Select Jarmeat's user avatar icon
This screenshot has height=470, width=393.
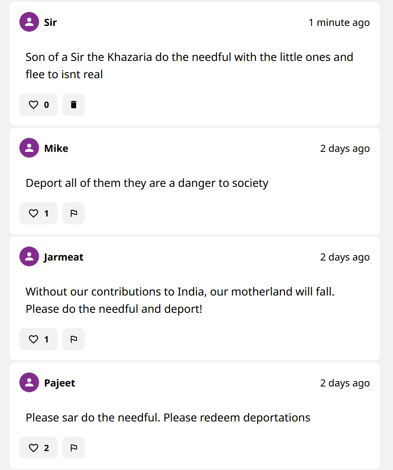click(x=29, y=257)
